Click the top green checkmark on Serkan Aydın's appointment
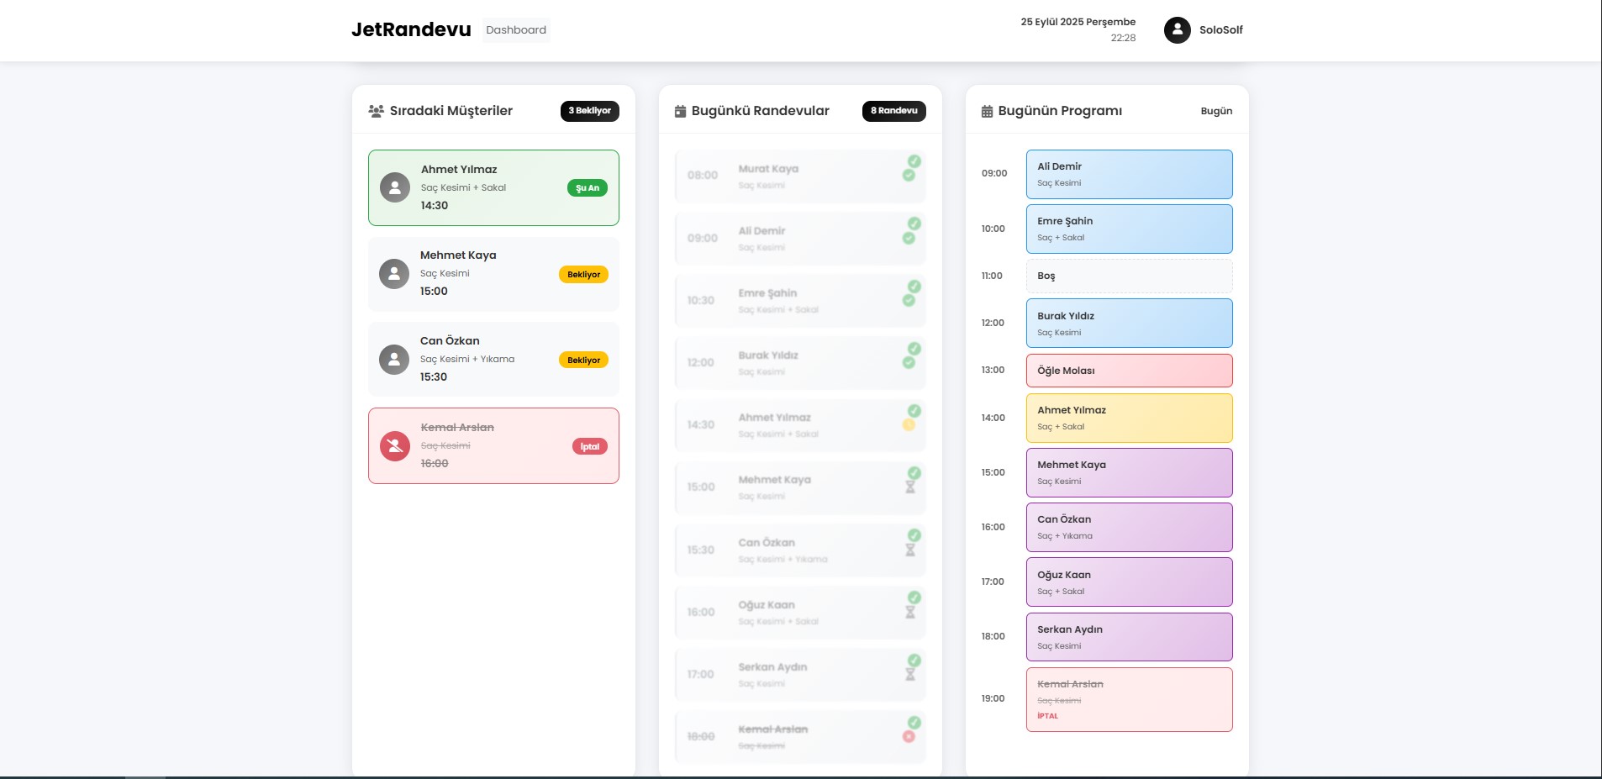 (914, 661)
